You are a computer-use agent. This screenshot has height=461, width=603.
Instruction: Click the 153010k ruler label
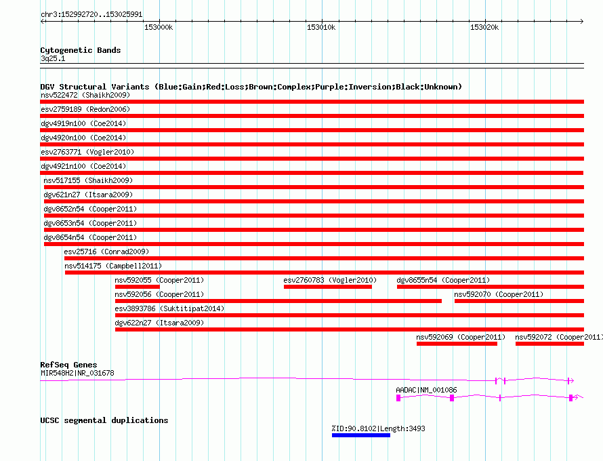[x=321, y=27]
